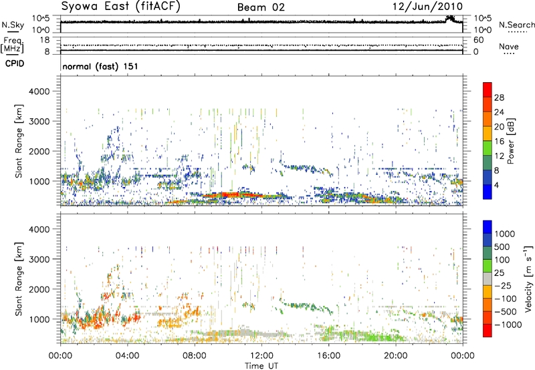Click the '4000' tick on the power panel

pos(39,91)
